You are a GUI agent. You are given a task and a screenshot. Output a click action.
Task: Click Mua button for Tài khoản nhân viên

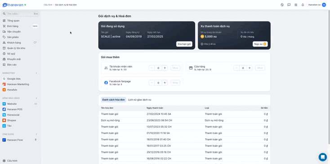[175, 68]
